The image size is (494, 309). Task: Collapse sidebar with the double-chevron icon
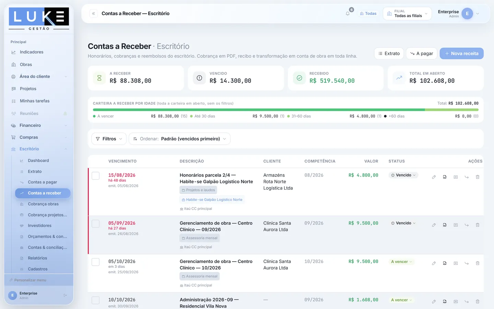pyautogui.click(x=93, y=14)
